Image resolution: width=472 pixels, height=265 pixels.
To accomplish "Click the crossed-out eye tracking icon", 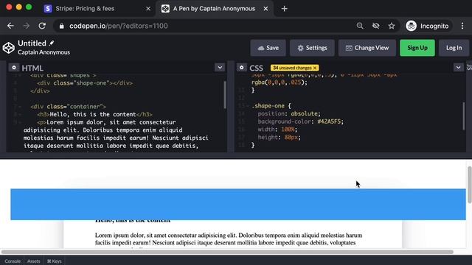I will 375,26.
